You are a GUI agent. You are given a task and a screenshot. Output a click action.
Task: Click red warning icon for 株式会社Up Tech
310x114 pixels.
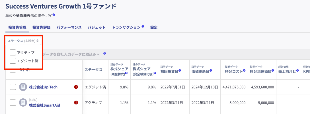(x=76, y=87)
